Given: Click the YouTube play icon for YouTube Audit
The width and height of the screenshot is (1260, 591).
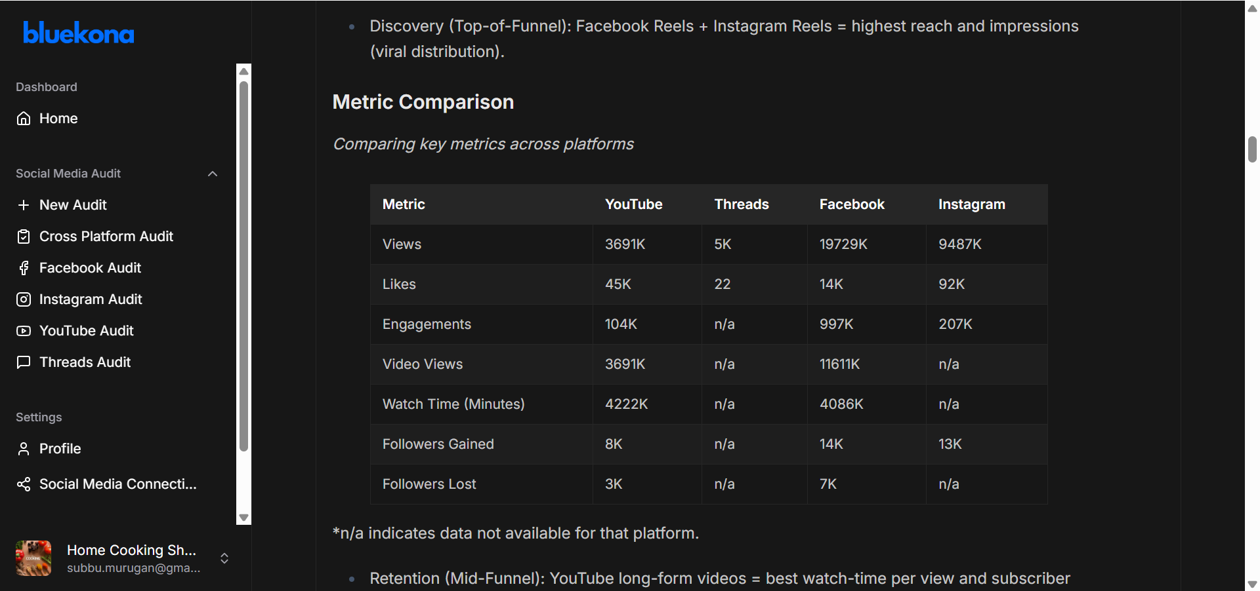Looking at the screenshot, I should coord(24,331).
